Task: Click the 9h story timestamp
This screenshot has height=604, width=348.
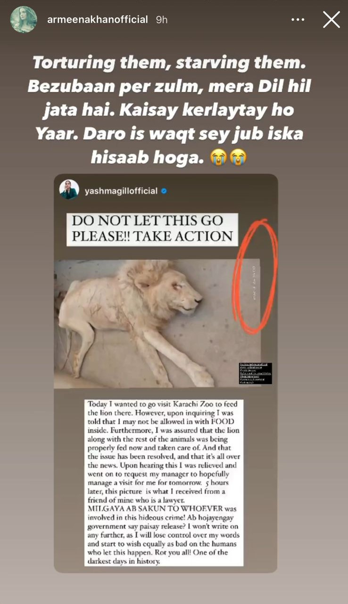Action: [x=162, y=20]
